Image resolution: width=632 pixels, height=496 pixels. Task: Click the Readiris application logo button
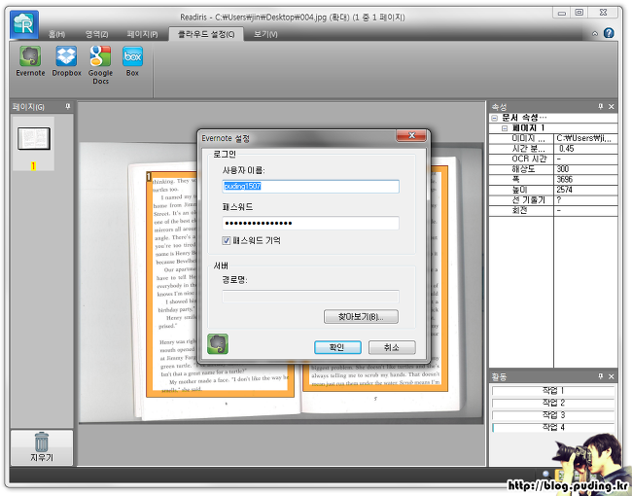tap(24, 24)
